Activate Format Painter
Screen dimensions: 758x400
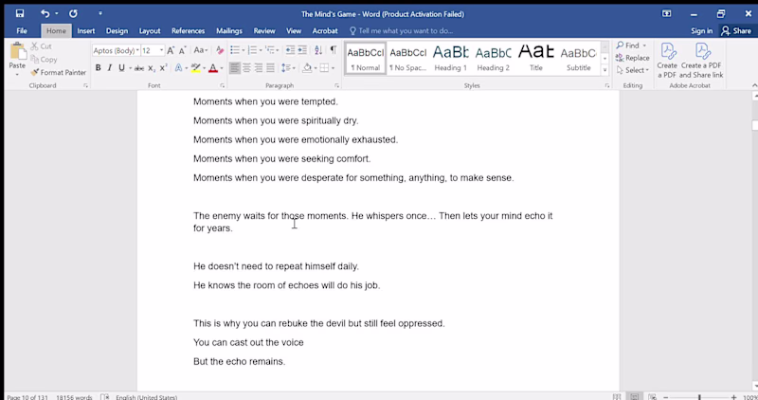(x=59, y=72)
